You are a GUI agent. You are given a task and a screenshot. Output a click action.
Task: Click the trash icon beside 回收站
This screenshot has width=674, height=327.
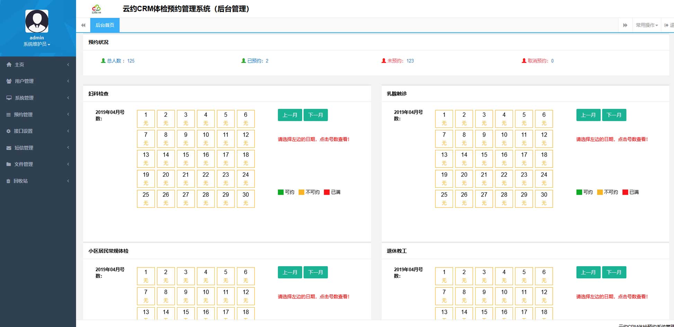9,181
